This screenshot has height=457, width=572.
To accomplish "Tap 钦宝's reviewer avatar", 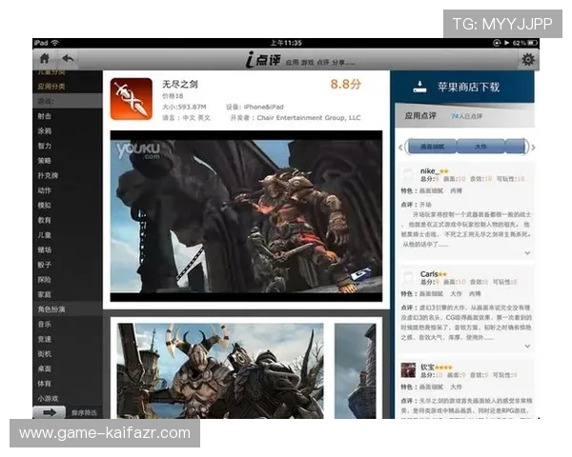I will (x=408, y=369).
